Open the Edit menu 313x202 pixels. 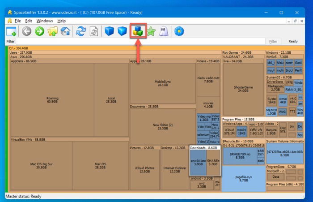click(x=28, y=21)
